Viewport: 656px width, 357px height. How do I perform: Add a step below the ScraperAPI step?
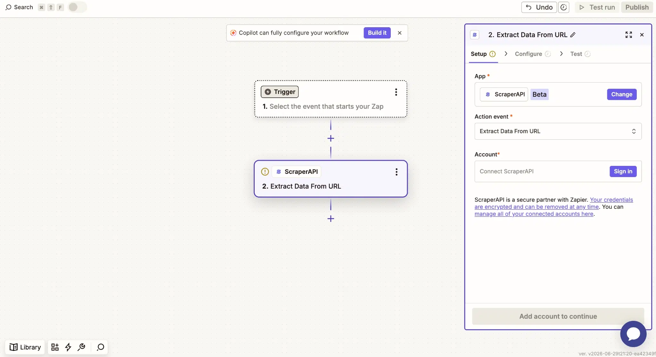point(331,219)
